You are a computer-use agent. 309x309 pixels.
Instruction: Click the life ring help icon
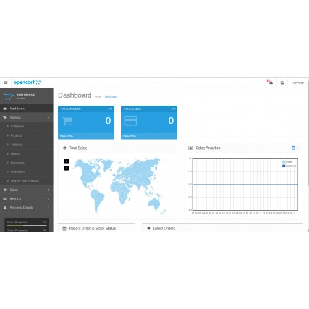[282, 83]
